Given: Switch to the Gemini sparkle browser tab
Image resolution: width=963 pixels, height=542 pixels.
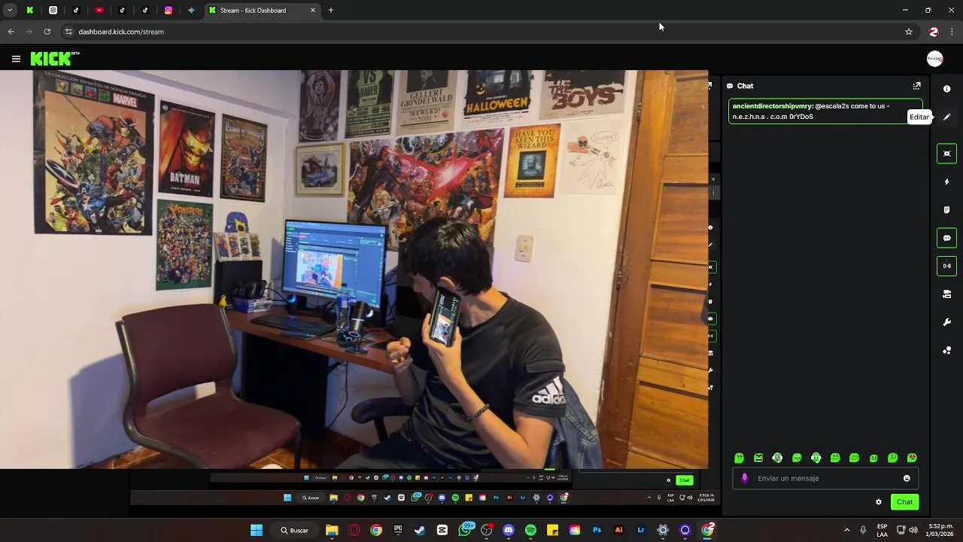Looking at the screenshot, I should pyautogui.click(x=191, y=11).
